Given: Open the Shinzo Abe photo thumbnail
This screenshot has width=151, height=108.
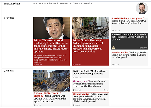Looking at the screenshot, I should click(52, 28).
